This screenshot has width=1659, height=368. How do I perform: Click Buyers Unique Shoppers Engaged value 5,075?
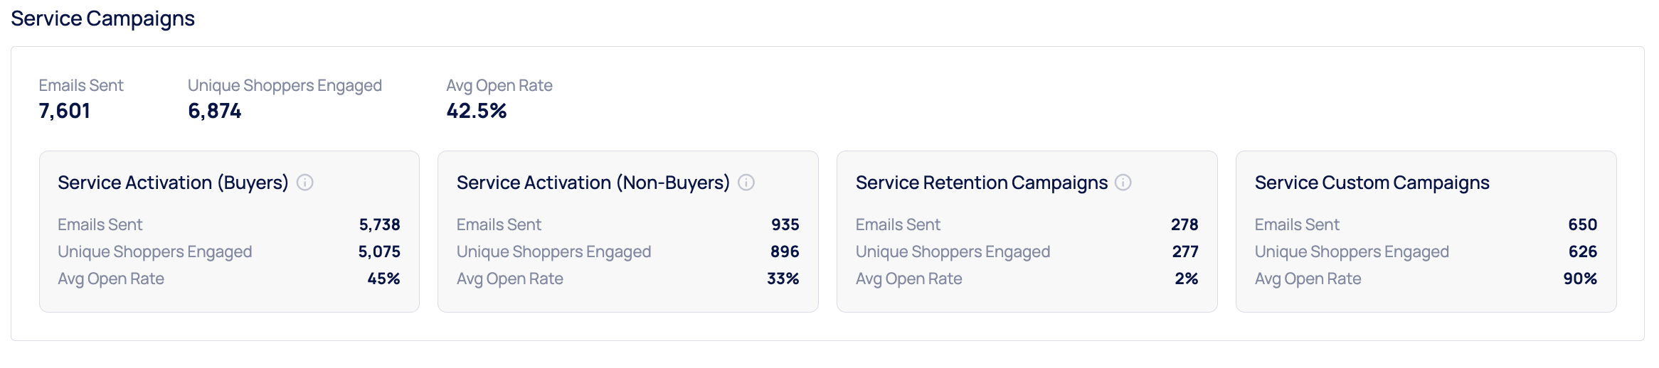click(x=378, y=251)
